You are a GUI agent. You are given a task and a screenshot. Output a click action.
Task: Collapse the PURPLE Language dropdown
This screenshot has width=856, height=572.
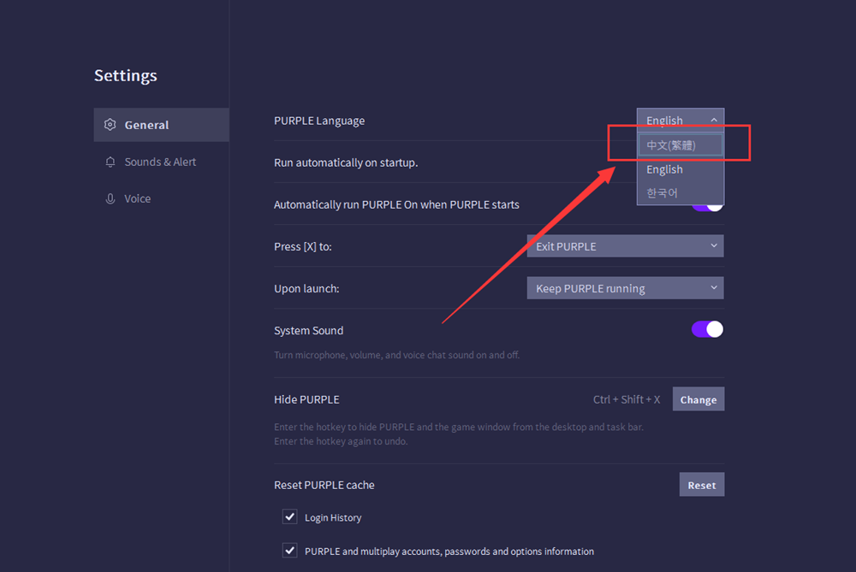coord(681,120)
